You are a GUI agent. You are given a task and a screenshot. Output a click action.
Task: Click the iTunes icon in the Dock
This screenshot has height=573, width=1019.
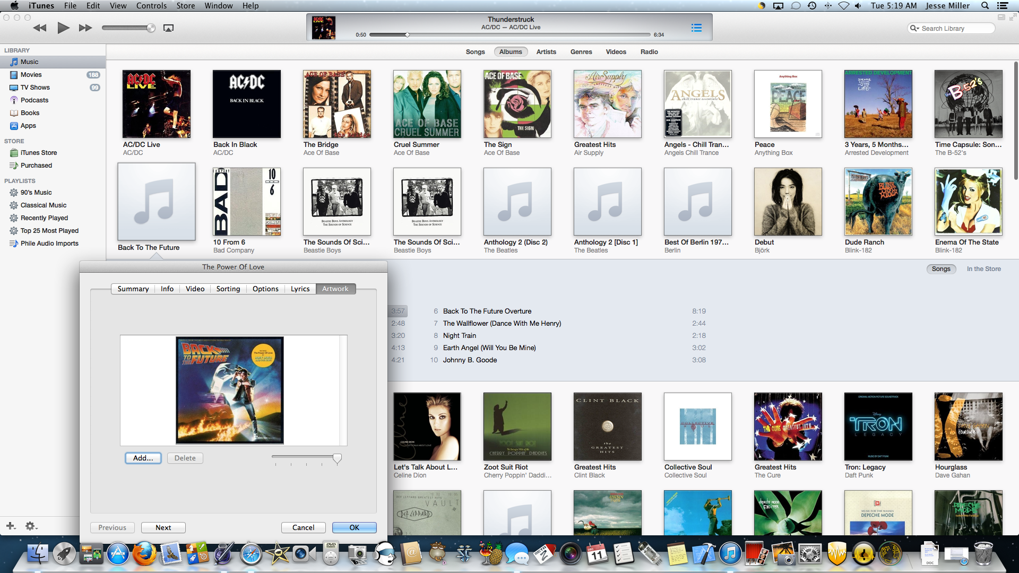pyautogui.click(x=730, y=554)
